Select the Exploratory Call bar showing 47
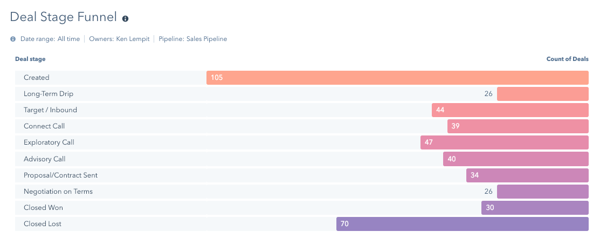 (x=504, y=142)
